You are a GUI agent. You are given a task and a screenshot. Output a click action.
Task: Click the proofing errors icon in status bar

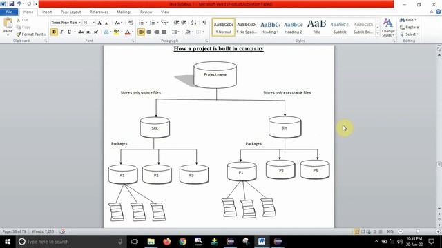click(x=62, y=231)
